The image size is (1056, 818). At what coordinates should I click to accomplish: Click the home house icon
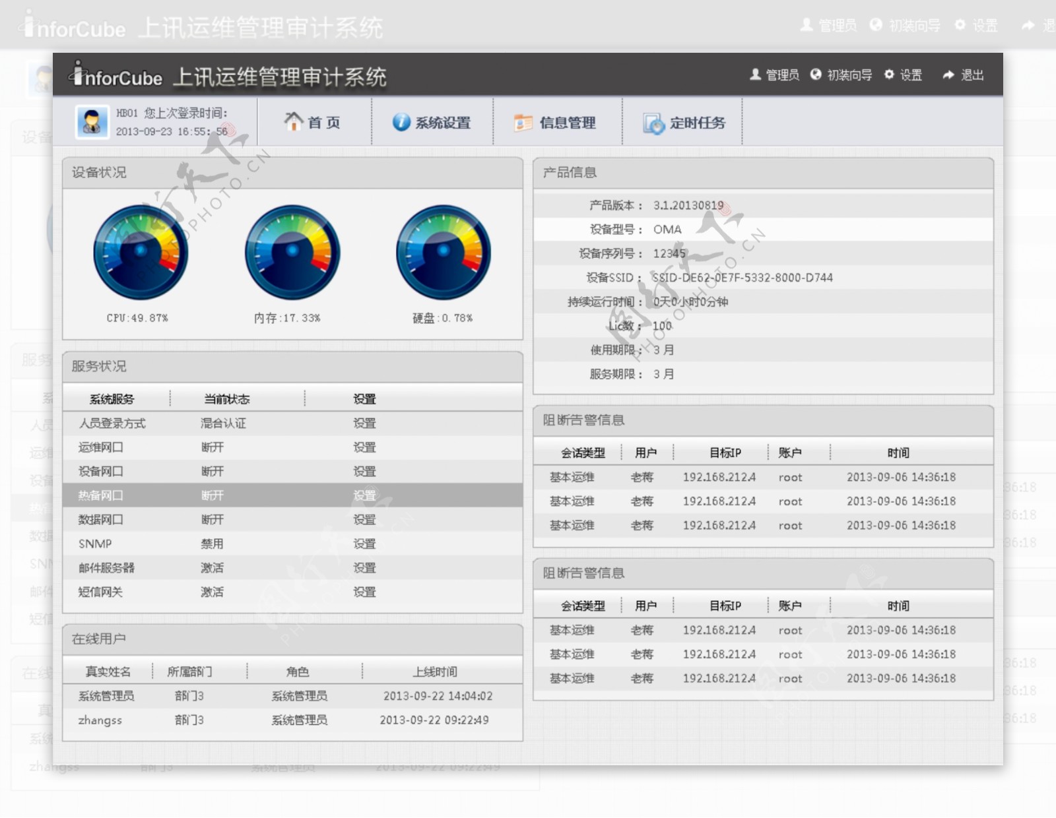(293, 121)
